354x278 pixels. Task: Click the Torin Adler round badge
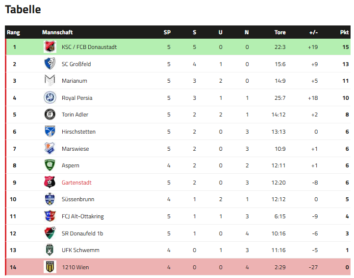(x=50, y=115)
